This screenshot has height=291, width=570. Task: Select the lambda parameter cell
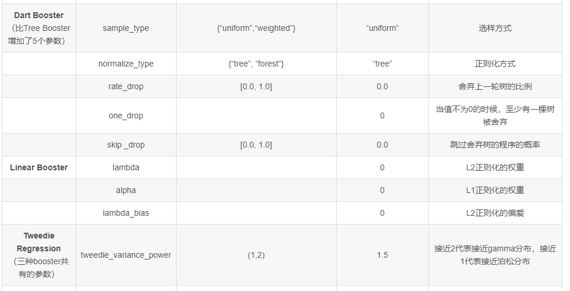pos(126,168)
